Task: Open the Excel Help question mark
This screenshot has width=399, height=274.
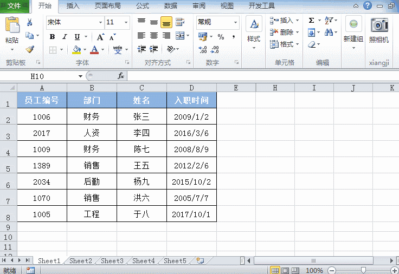Action: [x=367, y=5]
